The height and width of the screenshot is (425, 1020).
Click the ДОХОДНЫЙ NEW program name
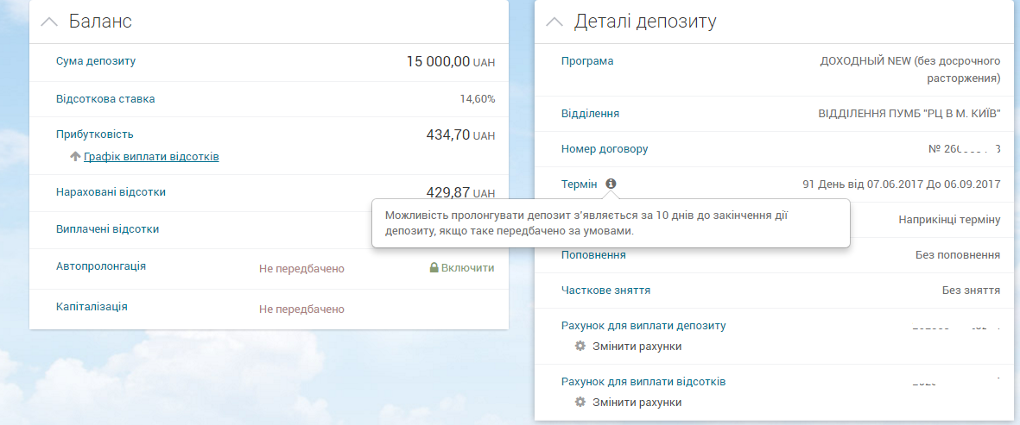[x=910, y=70]
